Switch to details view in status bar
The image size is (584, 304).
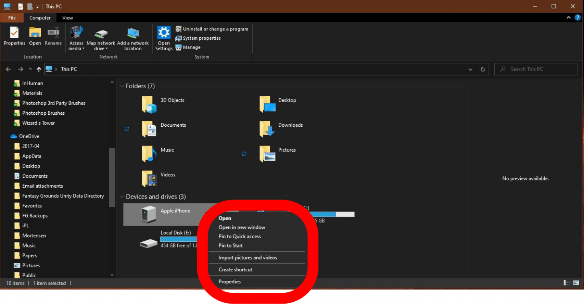pyautogui.click(x=566, y=283)
